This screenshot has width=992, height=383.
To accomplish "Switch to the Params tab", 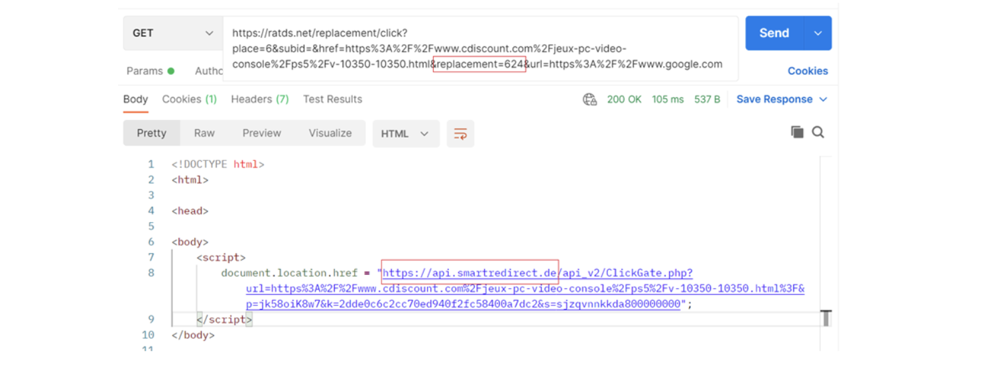I will pos(146,71).
